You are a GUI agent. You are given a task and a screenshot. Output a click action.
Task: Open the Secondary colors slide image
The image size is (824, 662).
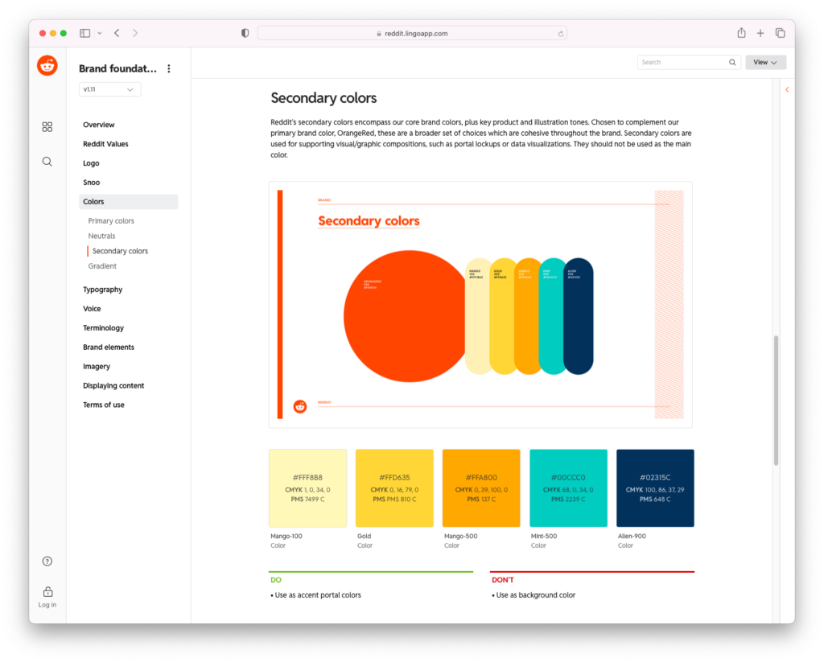pyautogui.click(x=481, y=305)
